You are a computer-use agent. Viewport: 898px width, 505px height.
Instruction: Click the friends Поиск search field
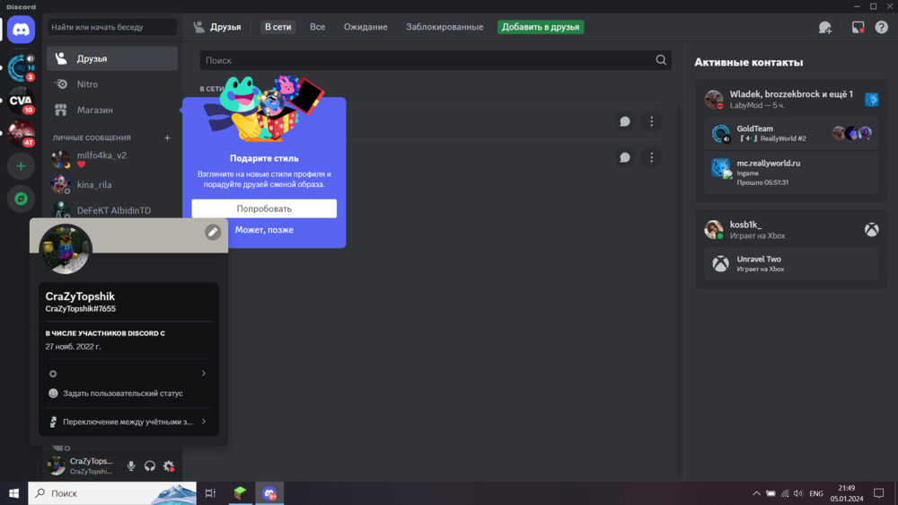[x=436, y=60]
